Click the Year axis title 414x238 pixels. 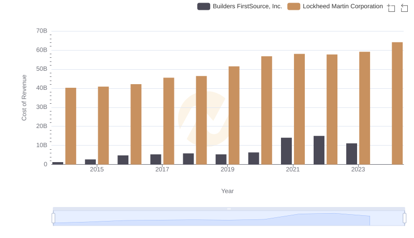coord(227,191)
